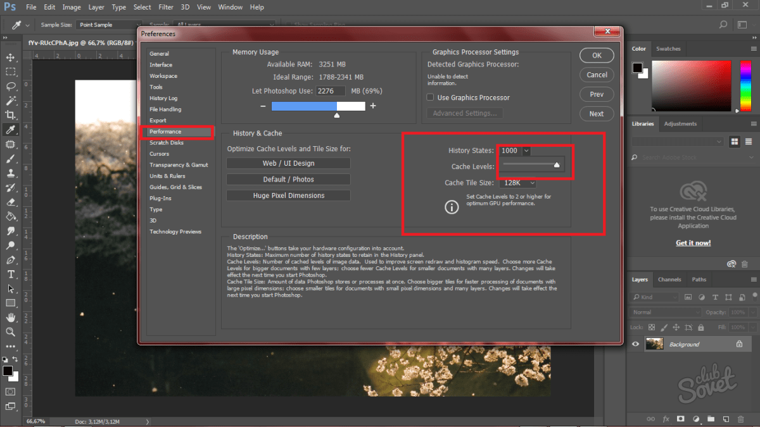Select the Lasso tool
Viewport: 760px width, 427px height.
click(11, 86)
